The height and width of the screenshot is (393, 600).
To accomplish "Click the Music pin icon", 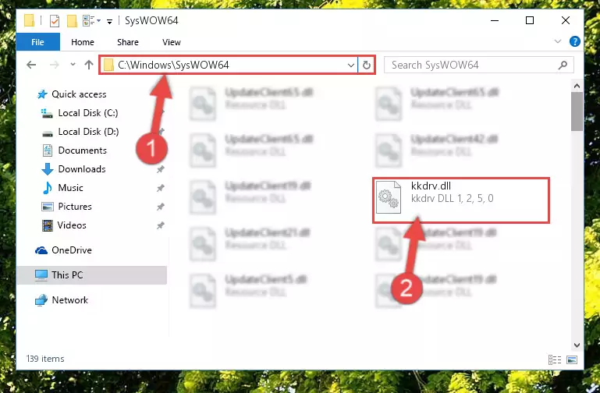I will pos(160,188).
